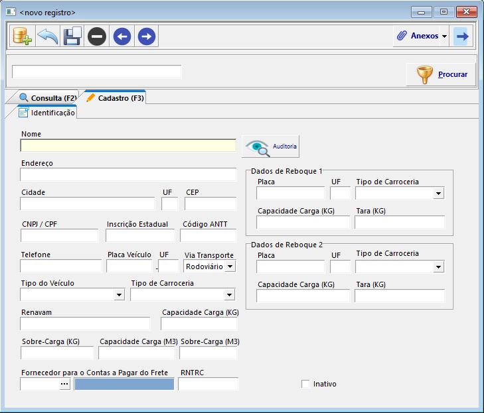The width and height of the screenshot is (484, 413).
Task: Click the Sobre-Carga (KG) field
Action: point(57,353)
